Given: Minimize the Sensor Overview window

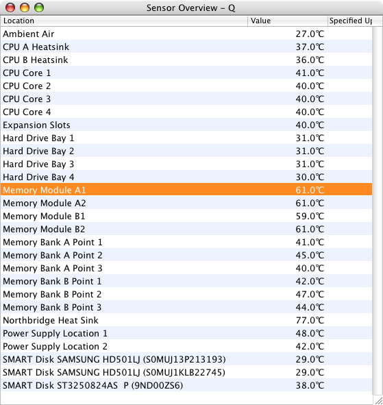Looking at the screenshot, I should 25,8.
